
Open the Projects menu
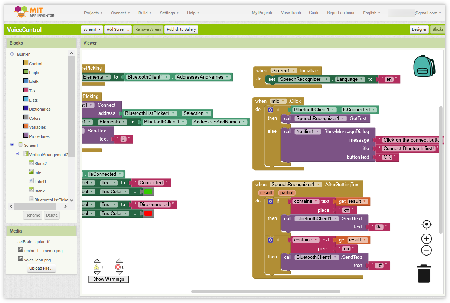click(93, 13)
